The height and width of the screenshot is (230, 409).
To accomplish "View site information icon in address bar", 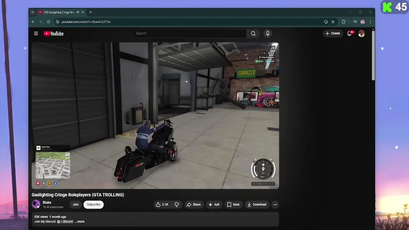I will (x=58, y=22).
